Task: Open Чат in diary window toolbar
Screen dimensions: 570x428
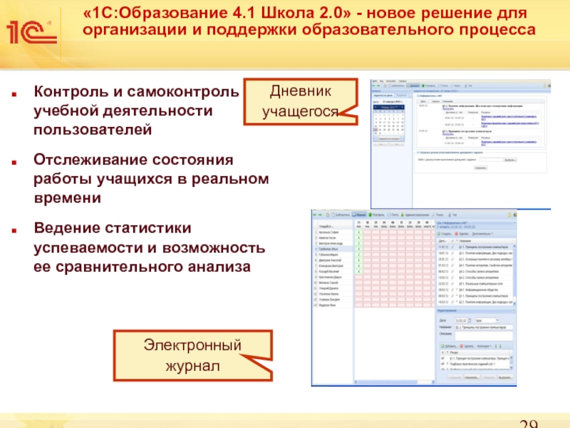Action: point(469,86)
